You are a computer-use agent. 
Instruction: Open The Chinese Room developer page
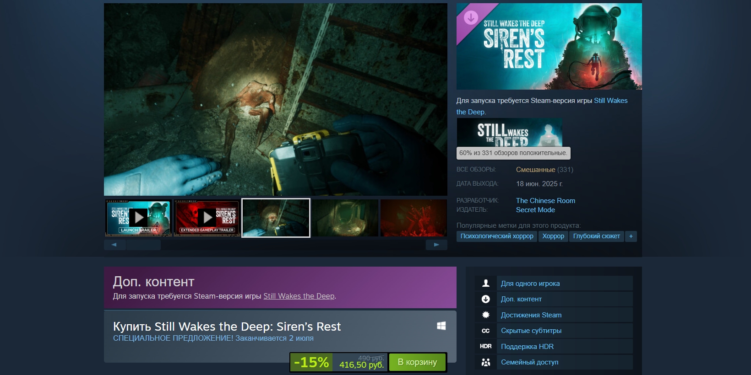tap(545, 201)
